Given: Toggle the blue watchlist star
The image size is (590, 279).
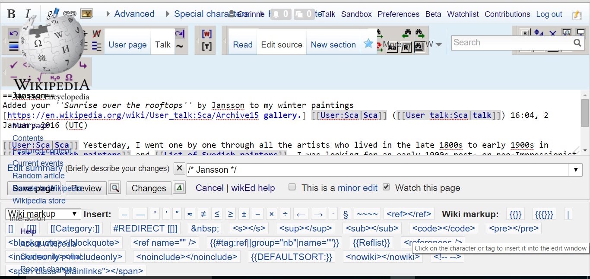Looking at the screenshot, I should (x=368, y=44).
